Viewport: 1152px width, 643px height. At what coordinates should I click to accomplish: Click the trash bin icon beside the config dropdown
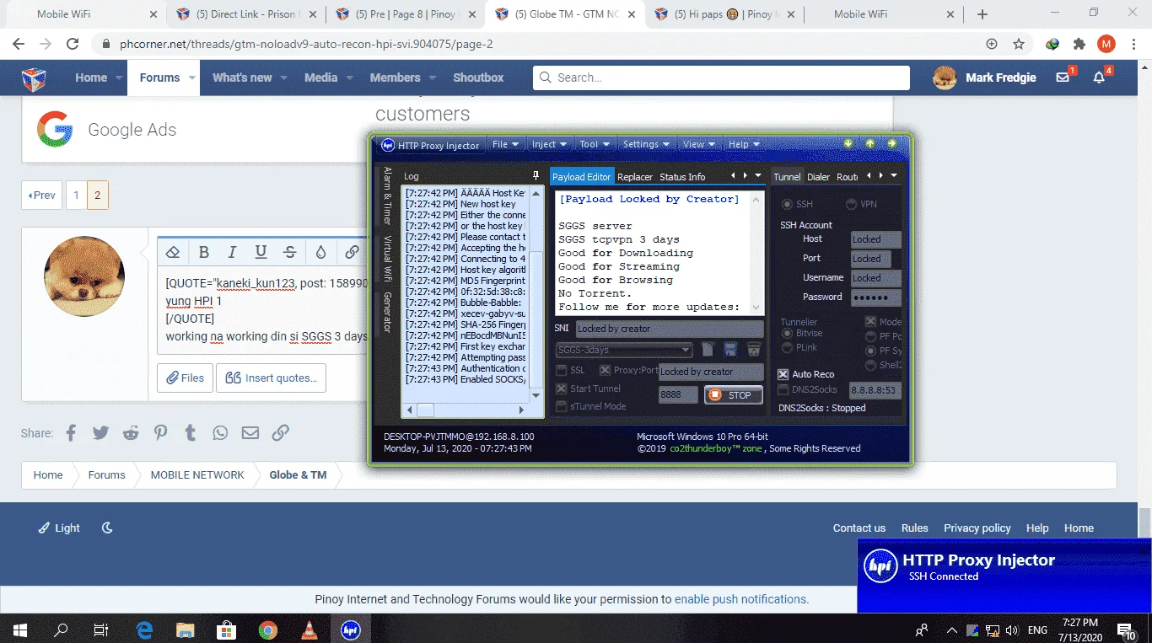(753, 349)
